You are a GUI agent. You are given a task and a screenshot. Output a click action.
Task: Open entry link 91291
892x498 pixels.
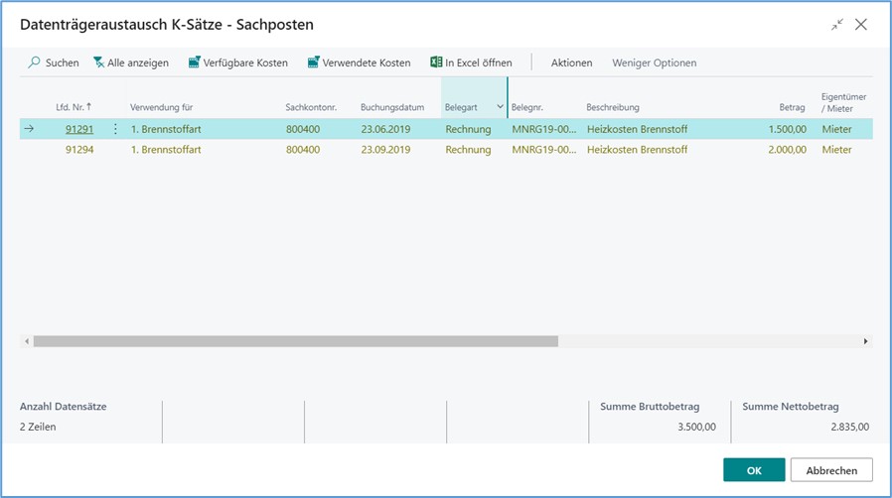tap(79, 129)
